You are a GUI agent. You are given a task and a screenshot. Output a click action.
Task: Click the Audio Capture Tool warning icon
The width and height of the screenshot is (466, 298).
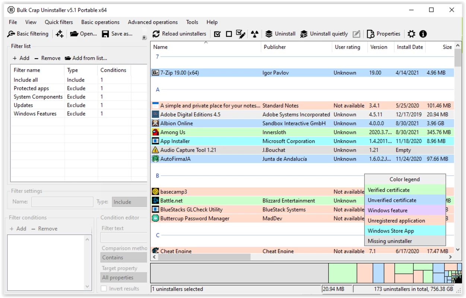point(155,150)
